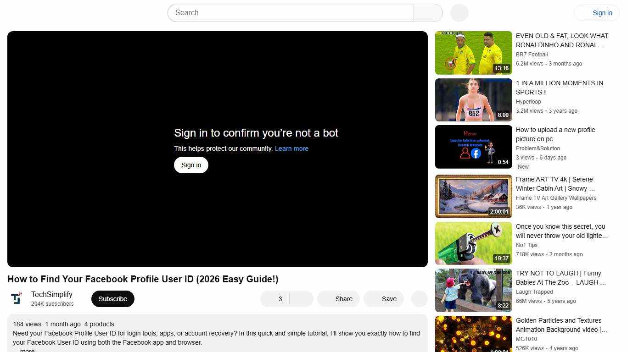The width and height of the screenshot is (627, 352).
Task: Open the three-dot more actions menu
Action: point(419,298)
